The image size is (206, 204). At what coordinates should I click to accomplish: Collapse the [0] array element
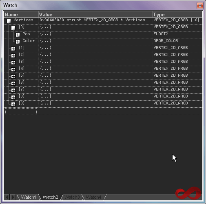[13, 28]
